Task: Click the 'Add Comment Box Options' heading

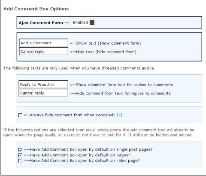Action: point(36,9)
